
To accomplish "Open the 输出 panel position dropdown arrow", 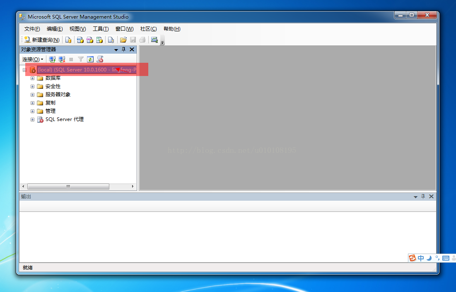I will click(x=415, y=197).
